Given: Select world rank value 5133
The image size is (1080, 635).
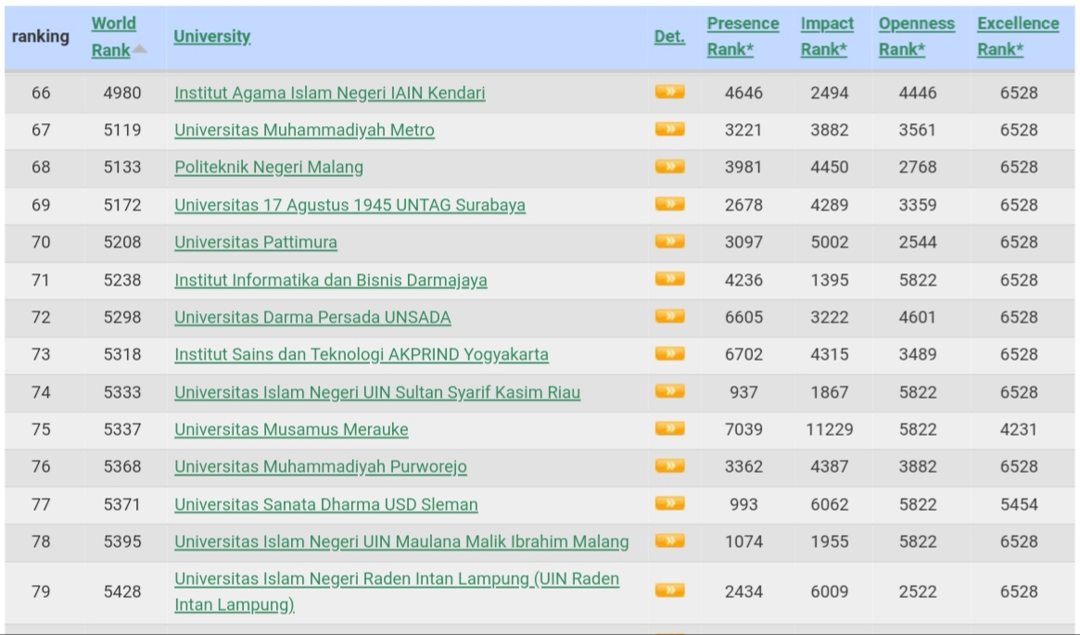Looking at the screenshot, I should click(122, 167).
